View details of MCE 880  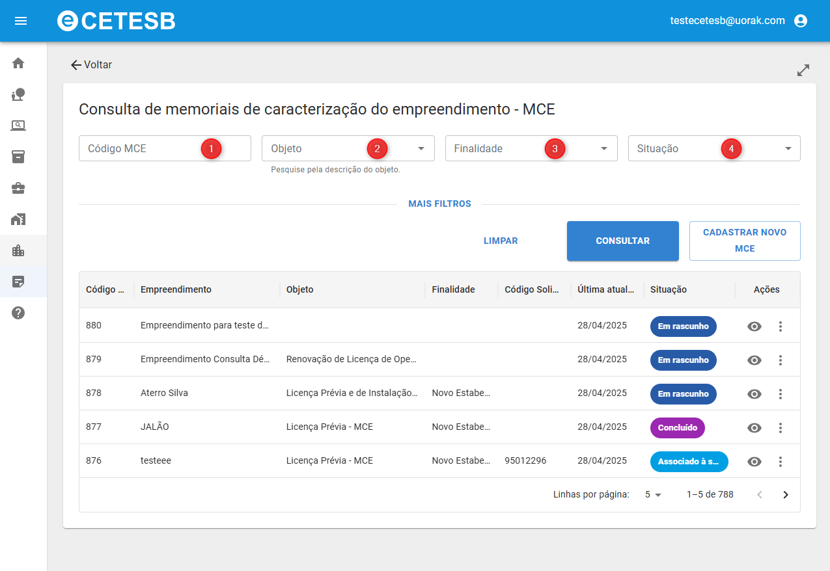754,326
